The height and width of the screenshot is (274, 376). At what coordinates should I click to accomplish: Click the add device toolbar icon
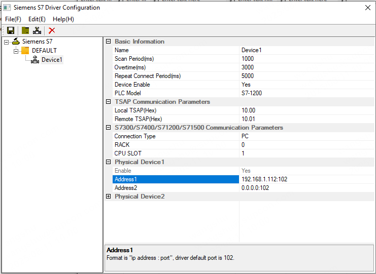coord(38,30)
